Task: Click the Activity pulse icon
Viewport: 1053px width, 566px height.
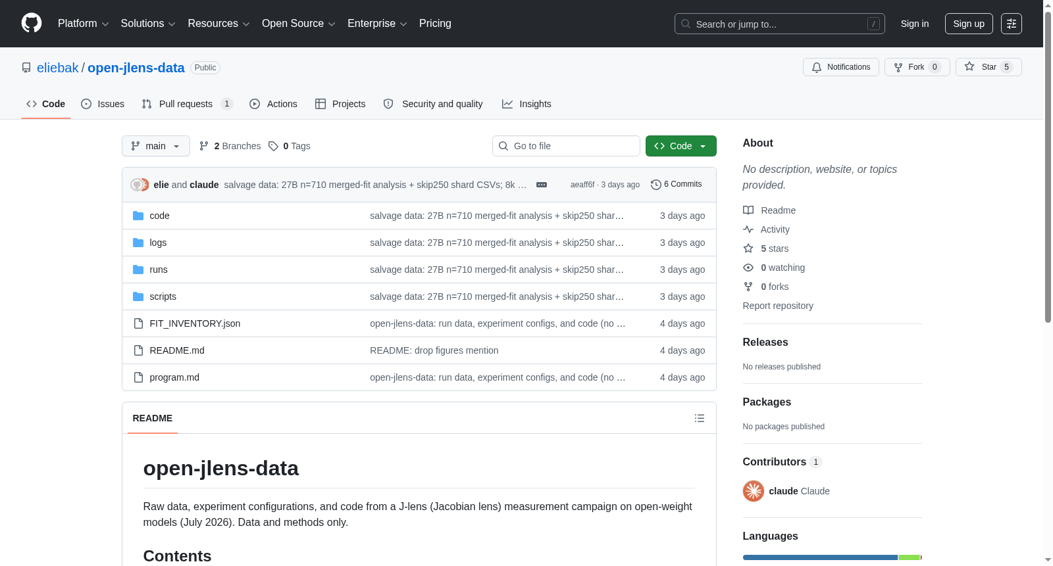Action: pyautogui.click(x=748, y=229)
